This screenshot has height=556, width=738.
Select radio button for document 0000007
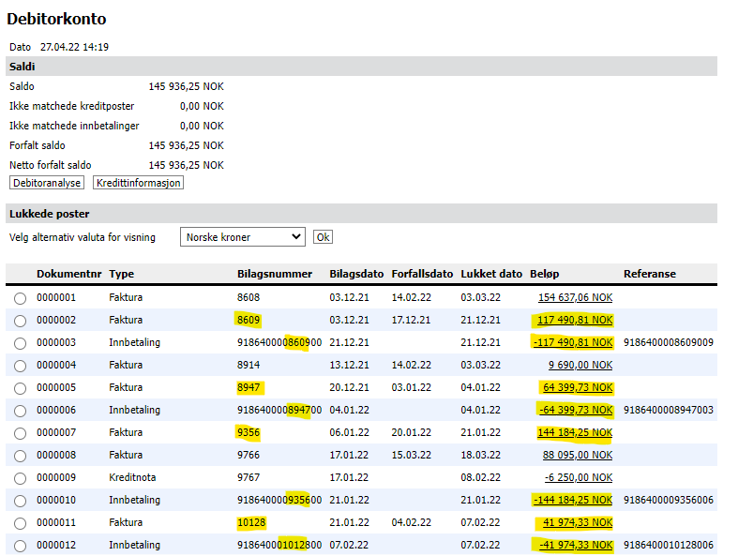(20, 433)
